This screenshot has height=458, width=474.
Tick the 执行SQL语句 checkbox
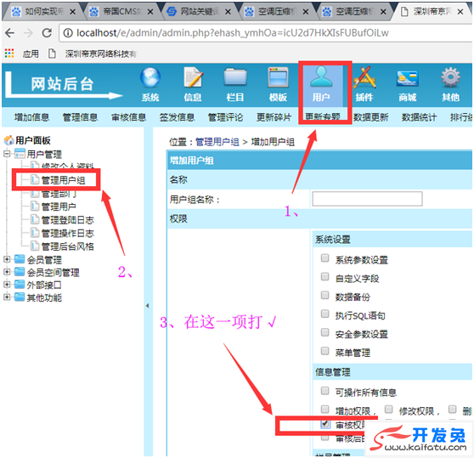pyautogui.click(x=325, y=314)
